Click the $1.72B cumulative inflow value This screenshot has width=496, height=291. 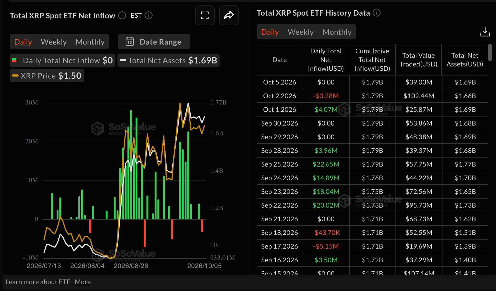click(372, 260)
